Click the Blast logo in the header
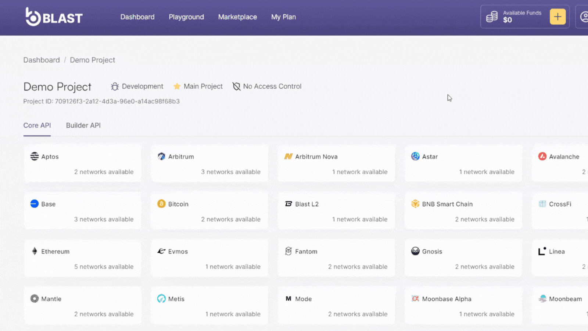Viewport: 588px width, 331px height. click(x=54, y=17)
